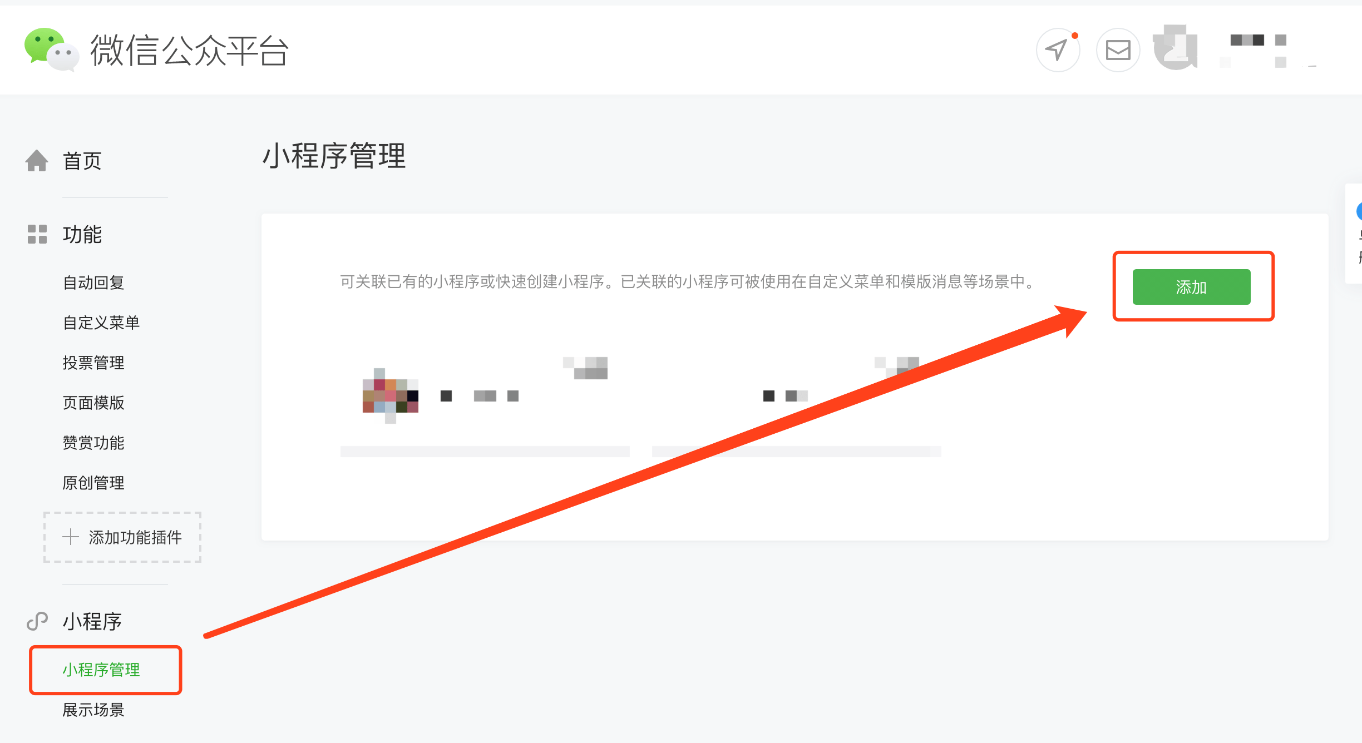Image resolution: width=1362 pixels, height=743 pixels.
Task: Open the paper plane notification icon
Action: coord(1058,50)
